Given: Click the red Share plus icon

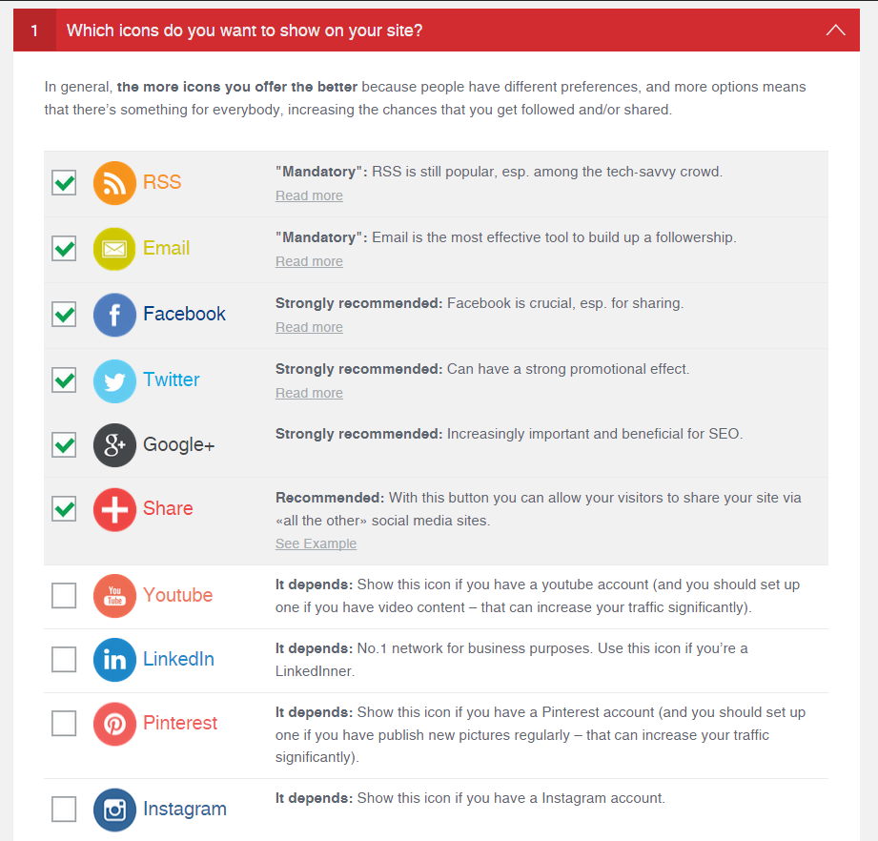Looking at the screenshot, I should pyautogui.click(x=112, y=508).
